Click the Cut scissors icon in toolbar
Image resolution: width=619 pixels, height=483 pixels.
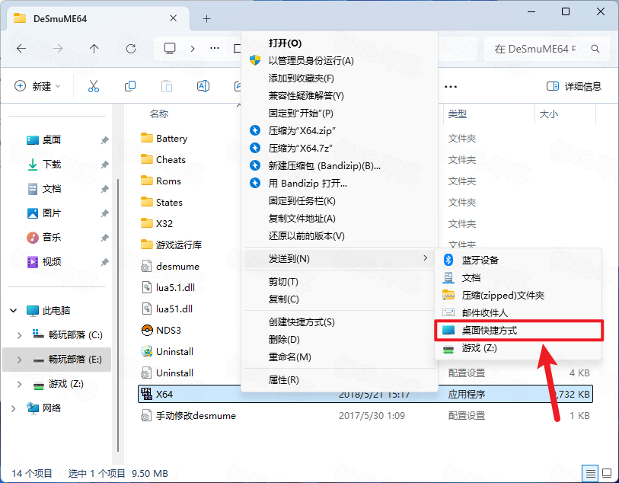click(94, 86)
